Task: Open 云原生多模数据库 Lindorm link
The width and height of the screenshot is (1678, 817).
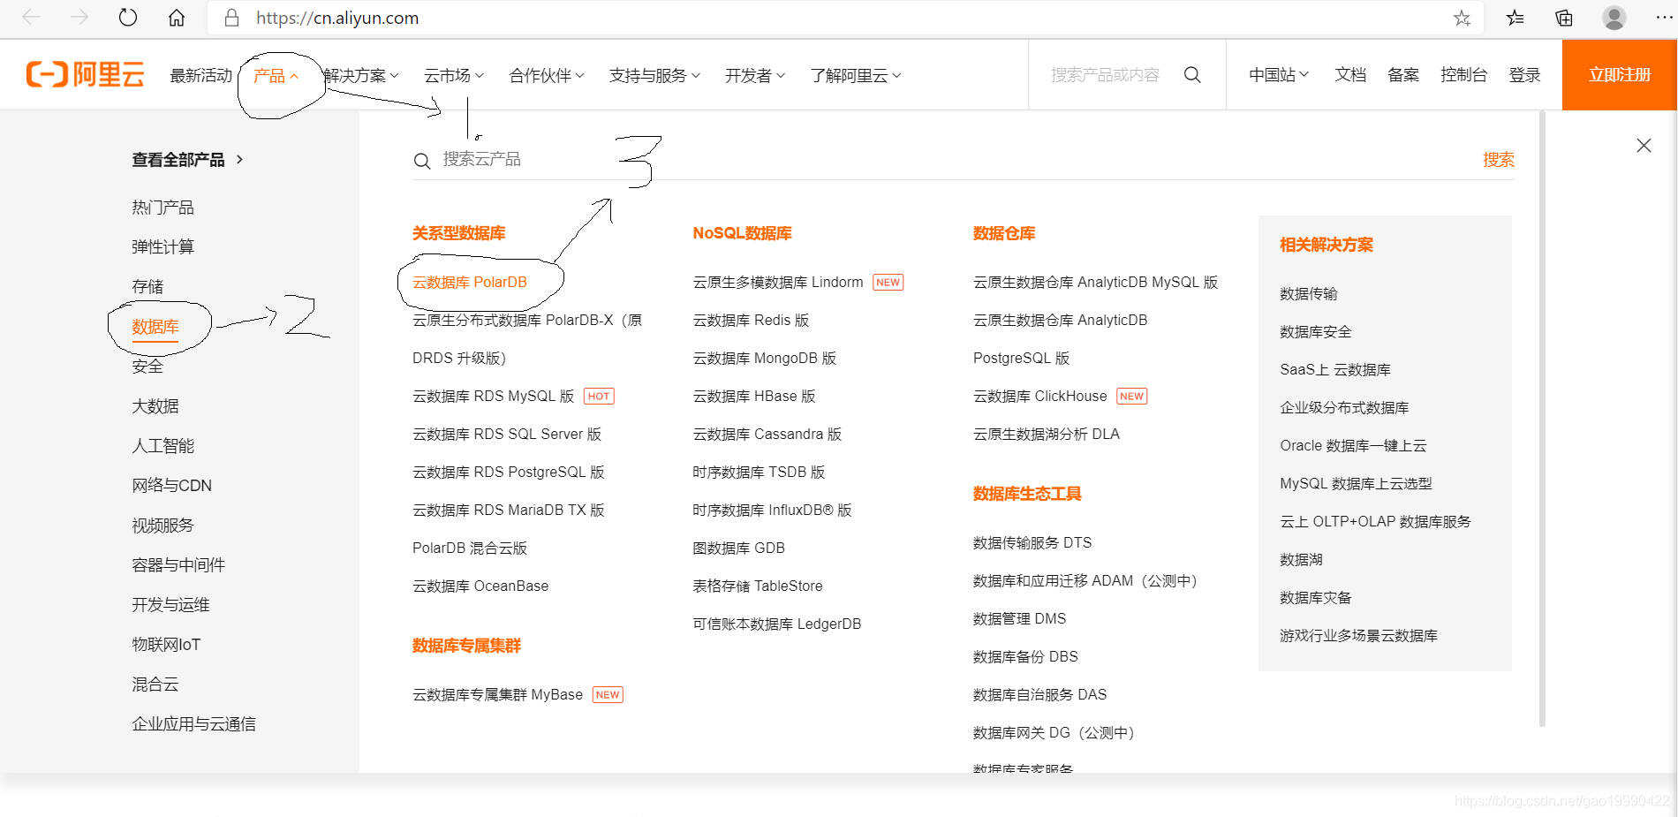Action: 778,283
